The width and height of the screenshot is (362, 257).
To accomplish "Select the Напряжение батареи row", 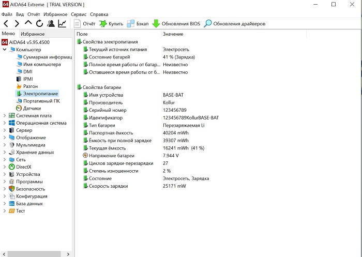I will click(131, 156).
